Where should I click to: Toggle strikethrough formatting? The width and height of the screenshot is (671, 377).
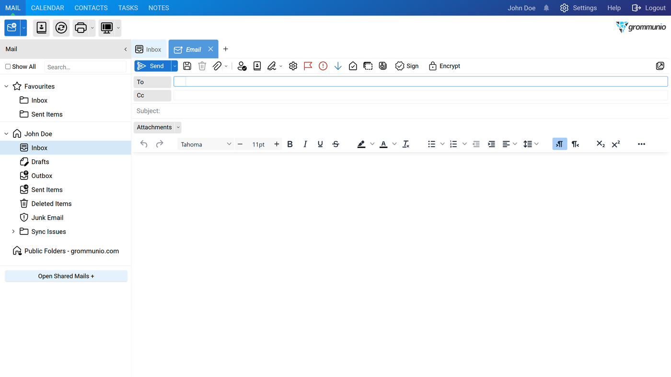[x=335, y=144]
